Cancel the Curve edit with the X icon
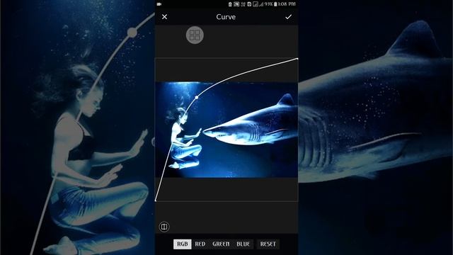 coord(164,17)
